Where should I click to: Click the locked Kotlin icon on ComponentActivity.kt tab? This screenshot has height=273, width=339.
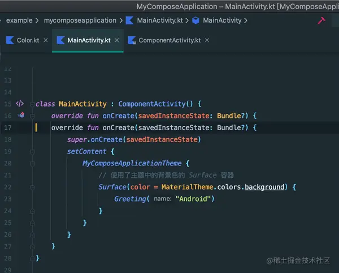pos(132,40)
